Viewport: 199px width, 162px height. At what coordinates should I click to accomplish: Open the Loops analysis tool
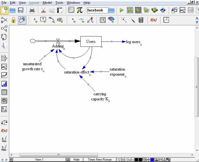click(4, 37)
